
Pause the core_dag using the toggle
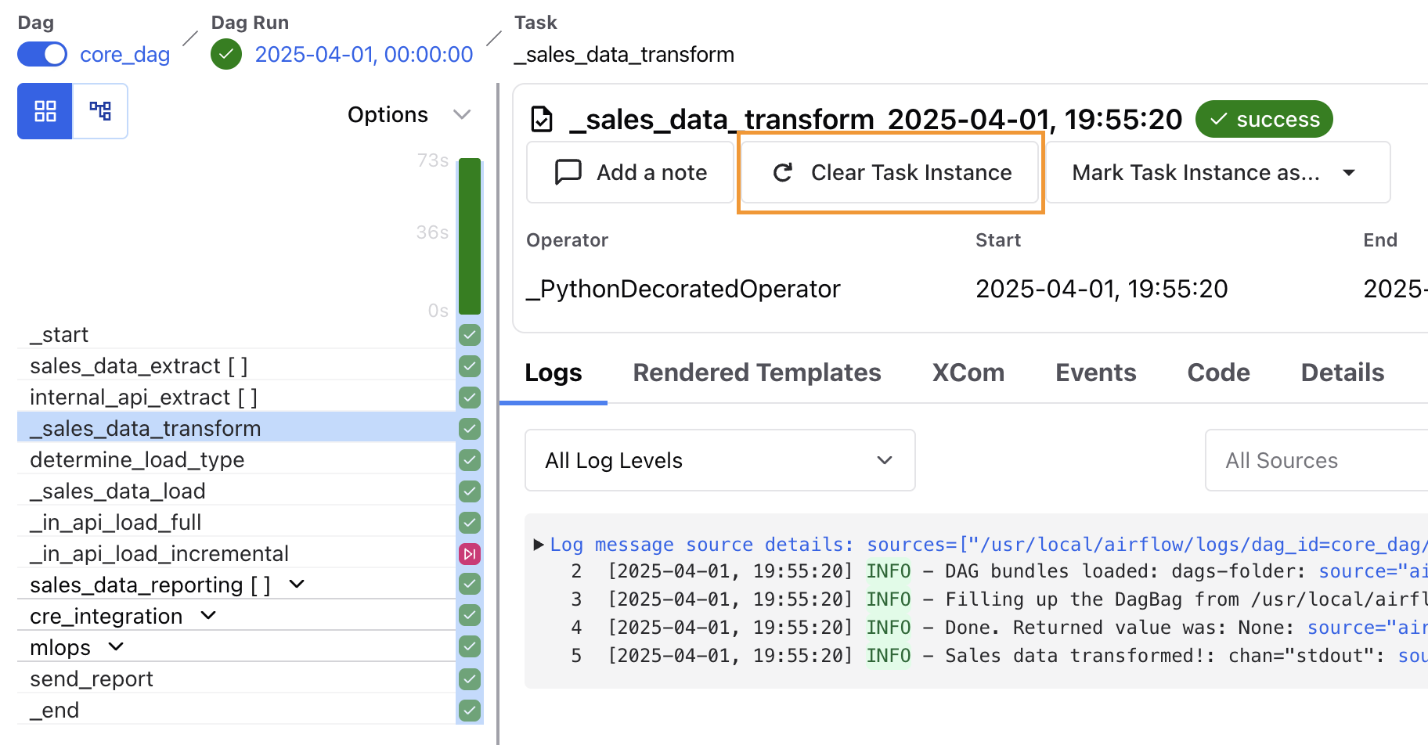pos(41,54)
